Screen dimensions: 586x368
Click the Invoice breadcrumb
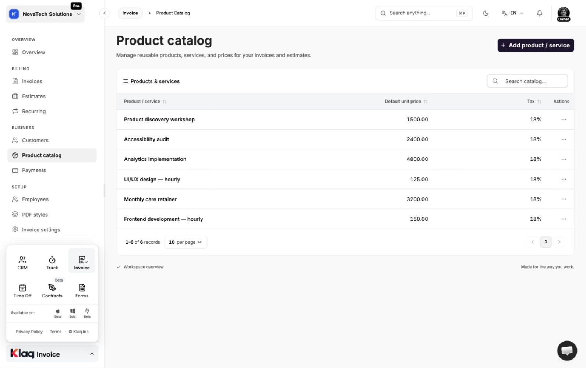[x=130, y=13]
